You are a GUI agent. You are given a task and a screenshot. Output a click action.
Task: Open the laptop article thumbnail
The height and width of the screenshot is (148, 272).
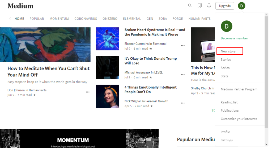pyautogui.click(x=203, y=45)
